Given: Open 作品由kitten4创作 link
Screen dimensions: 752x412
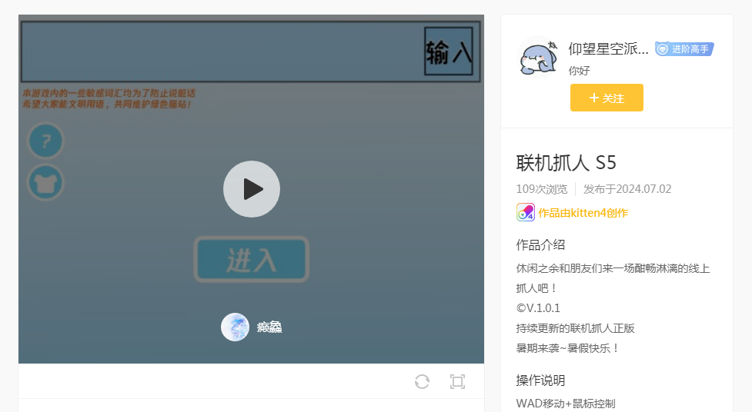Looking at the screenshot, I should (583, 213).
